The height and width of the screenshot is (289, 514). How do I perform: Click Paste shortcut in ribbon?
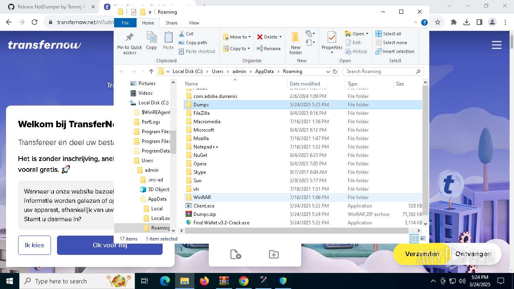point(197,51)
